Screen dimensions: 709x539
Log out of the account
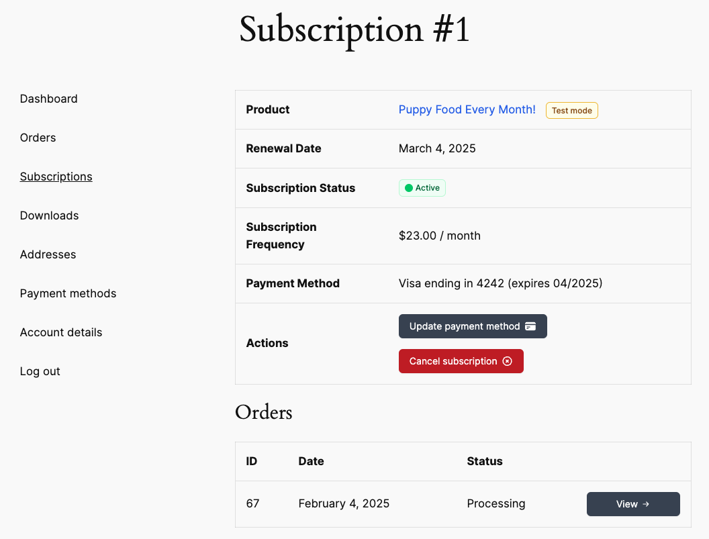[40, 371]
